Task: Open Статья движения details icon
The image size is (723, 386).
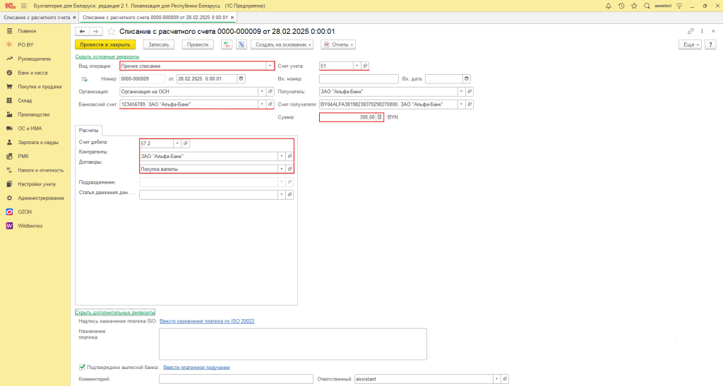Action: click(x=289, y=195)
